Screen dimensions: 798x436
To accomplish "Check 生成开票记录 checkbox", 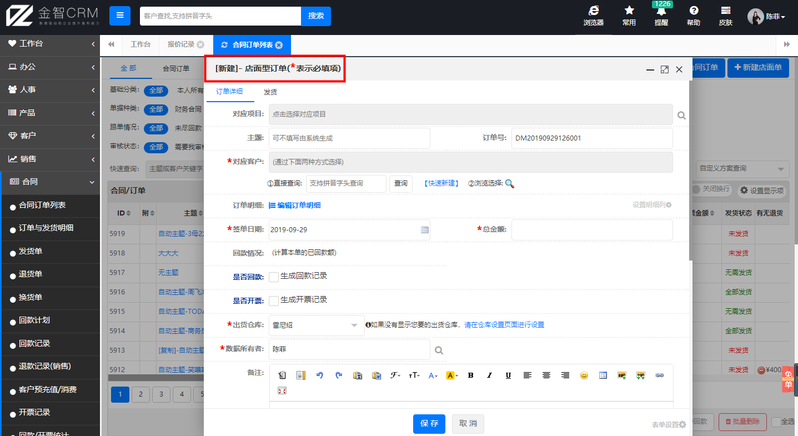I will (x=274, y=300).
